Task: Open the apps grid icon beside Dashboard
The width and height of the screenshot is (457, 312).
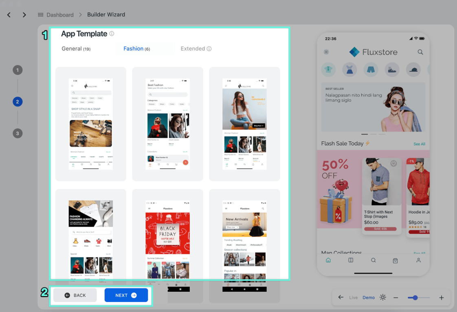Action: coord(40,14)
